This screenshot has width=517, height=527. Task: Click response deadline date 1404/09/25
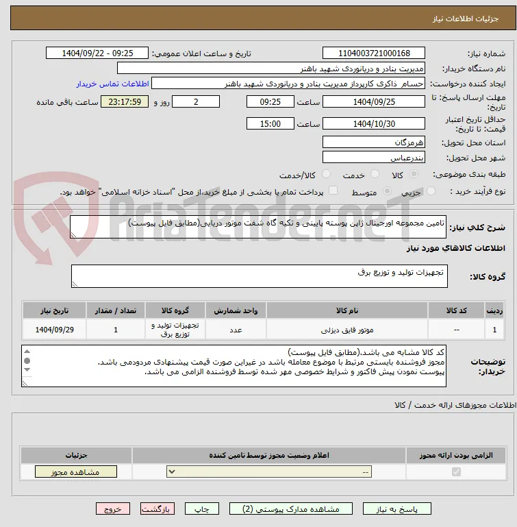point(374,101)
